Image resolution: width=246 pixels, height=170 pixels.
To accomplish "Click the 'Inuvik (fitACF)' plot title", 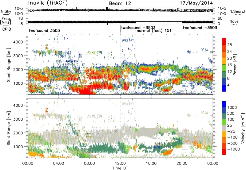I will 48,3.
